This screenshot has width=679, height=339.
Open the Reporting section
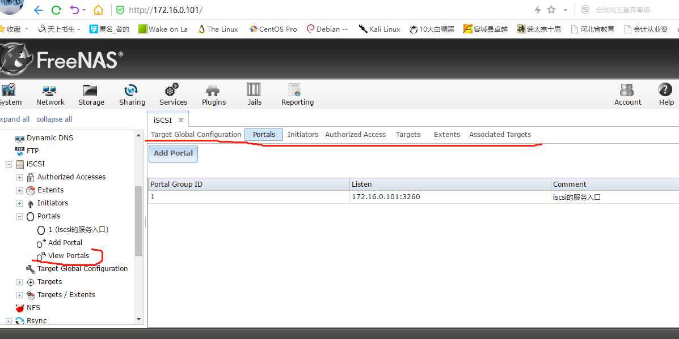(297, 95)
